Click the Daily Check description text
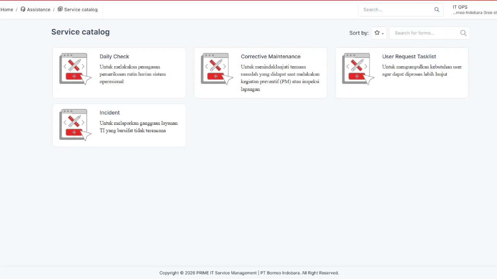497x279 pixels. [x=133, y=74]
